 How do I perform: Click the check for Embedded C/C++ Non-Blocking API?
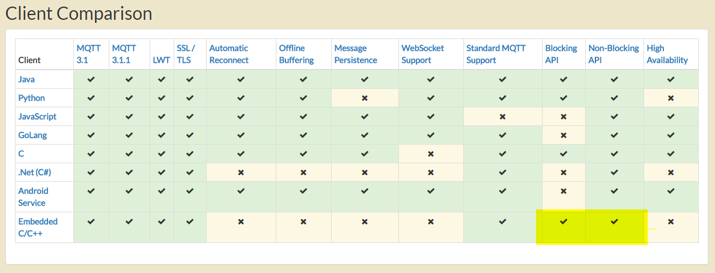(614, 221)
